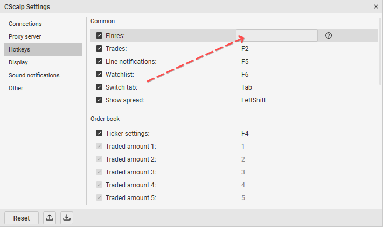This screenshot has height=227, width=383.
Task: Click the export settings upload icon
Action: click(x=50, y=217)
